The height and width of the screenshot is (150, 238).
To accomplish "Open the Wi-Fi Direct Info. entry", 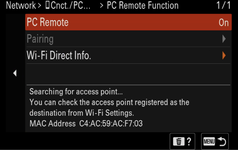I will point(128,55).
